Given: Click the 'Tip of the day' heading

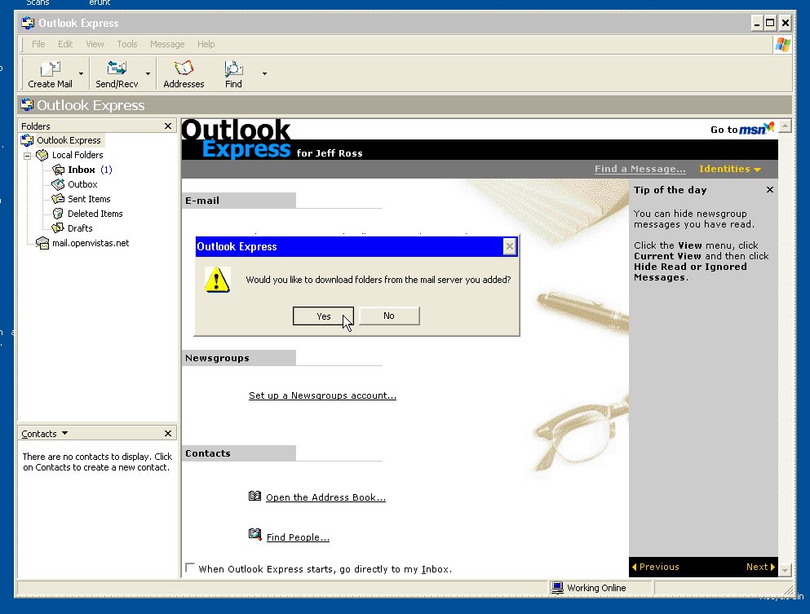Looking at the screenshot, I should coord(670,189).
